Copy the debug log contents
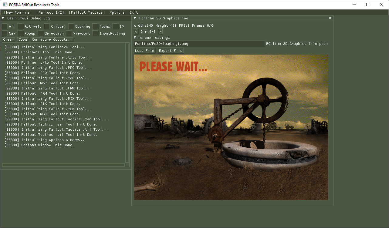Screen dimensions: 389x228 tap(23, 39)
